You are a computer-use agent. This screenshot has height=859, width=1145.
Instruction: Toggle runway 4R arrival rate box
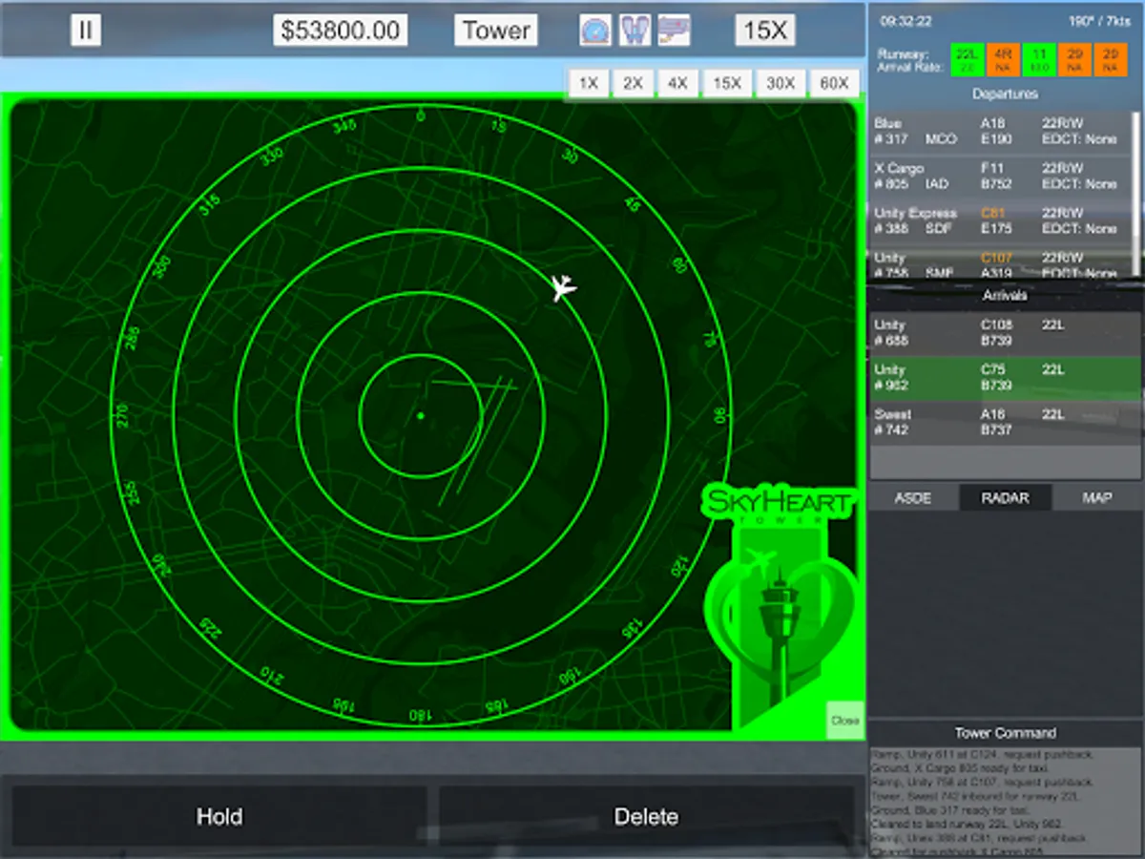click(1003, 60)
